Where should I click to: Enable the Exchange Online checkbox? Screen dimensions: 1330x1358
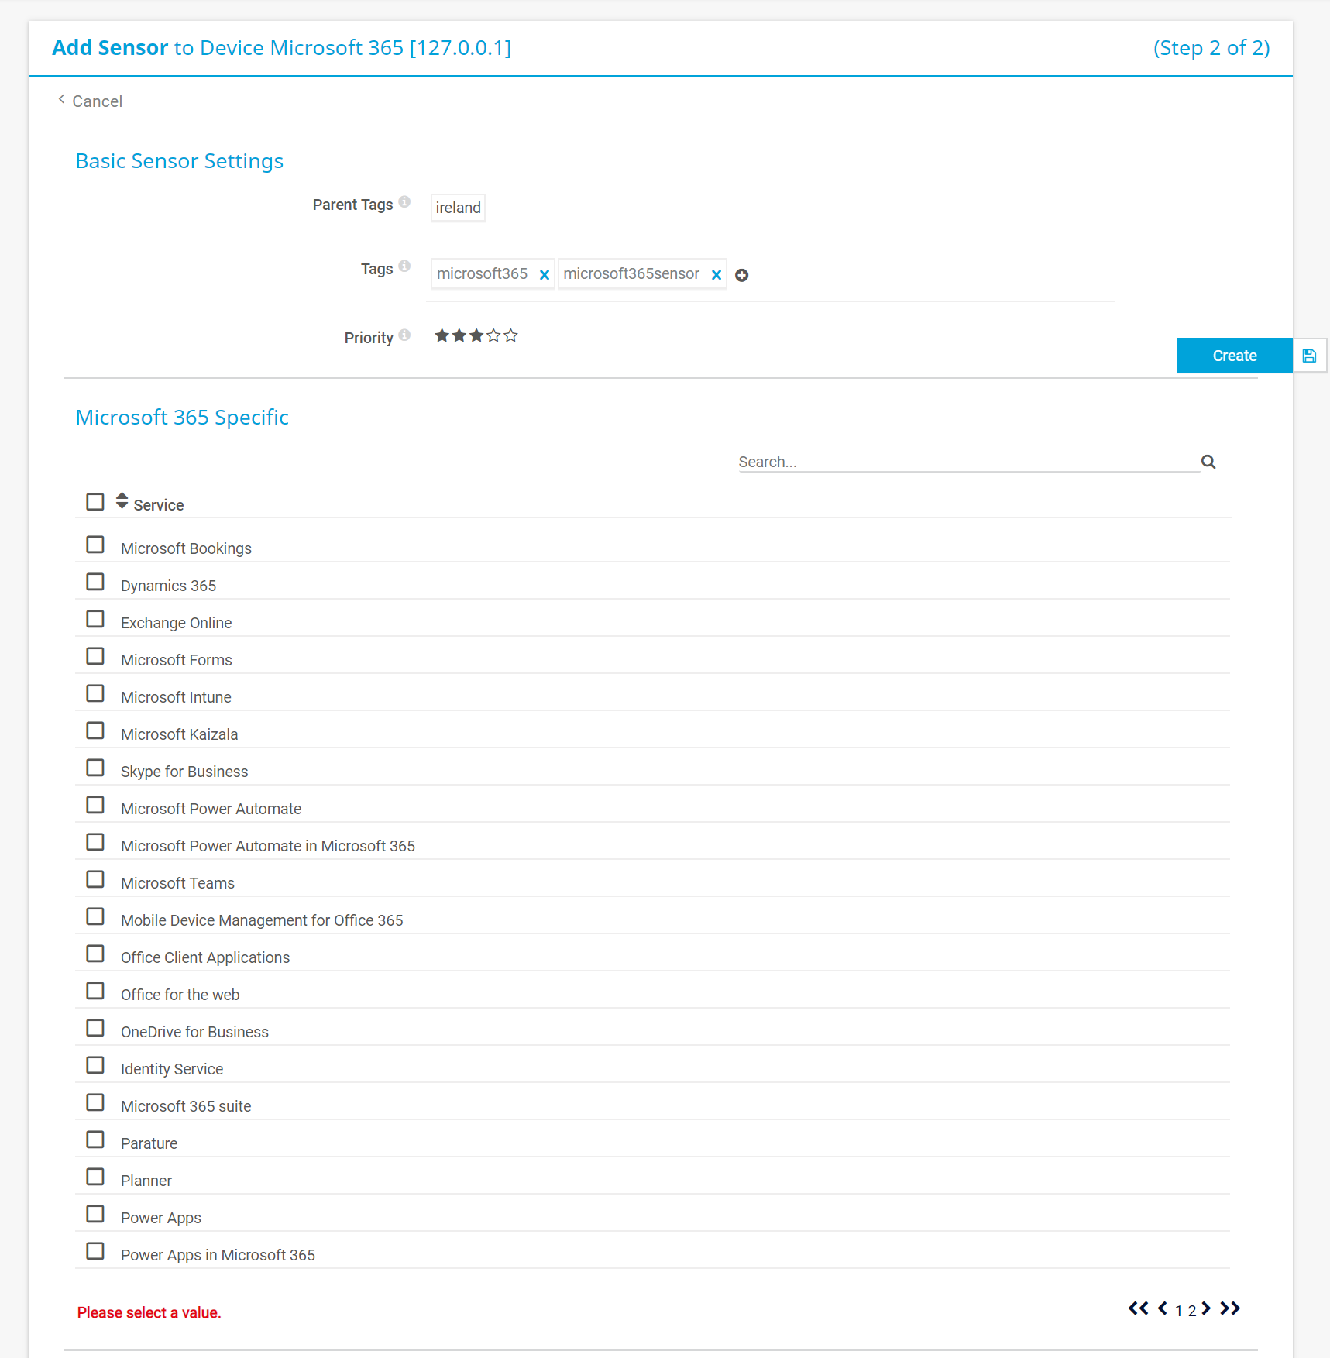pos(95,619)
